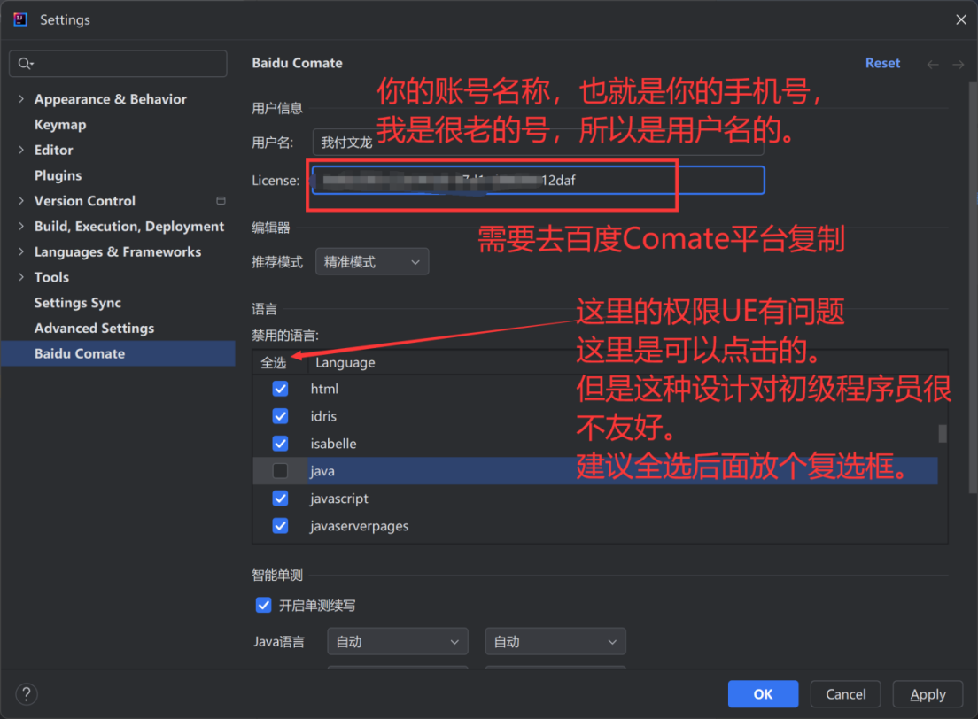
Task: Click the IntelliJ IDEA logo in title bar
Action: point(20,20)
